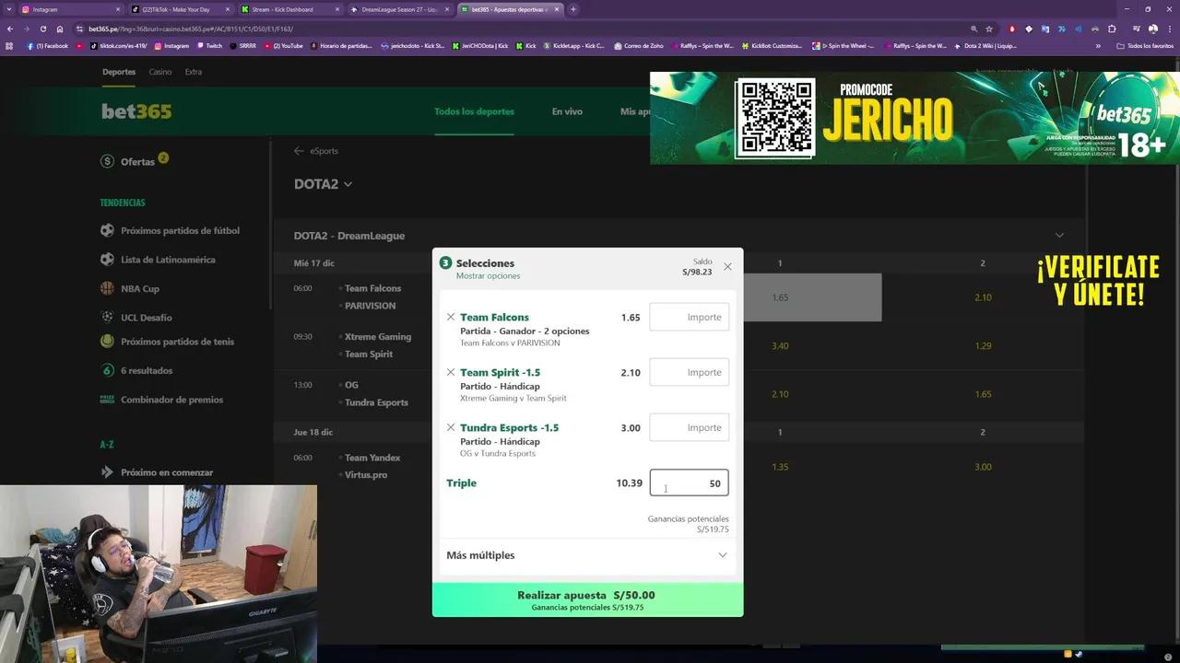Open NBA Cup from sidebar
The image size is (1180, 663).
139,288
